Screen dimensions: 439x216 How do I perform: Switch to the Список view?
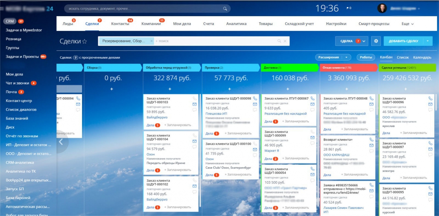(403, 57)
